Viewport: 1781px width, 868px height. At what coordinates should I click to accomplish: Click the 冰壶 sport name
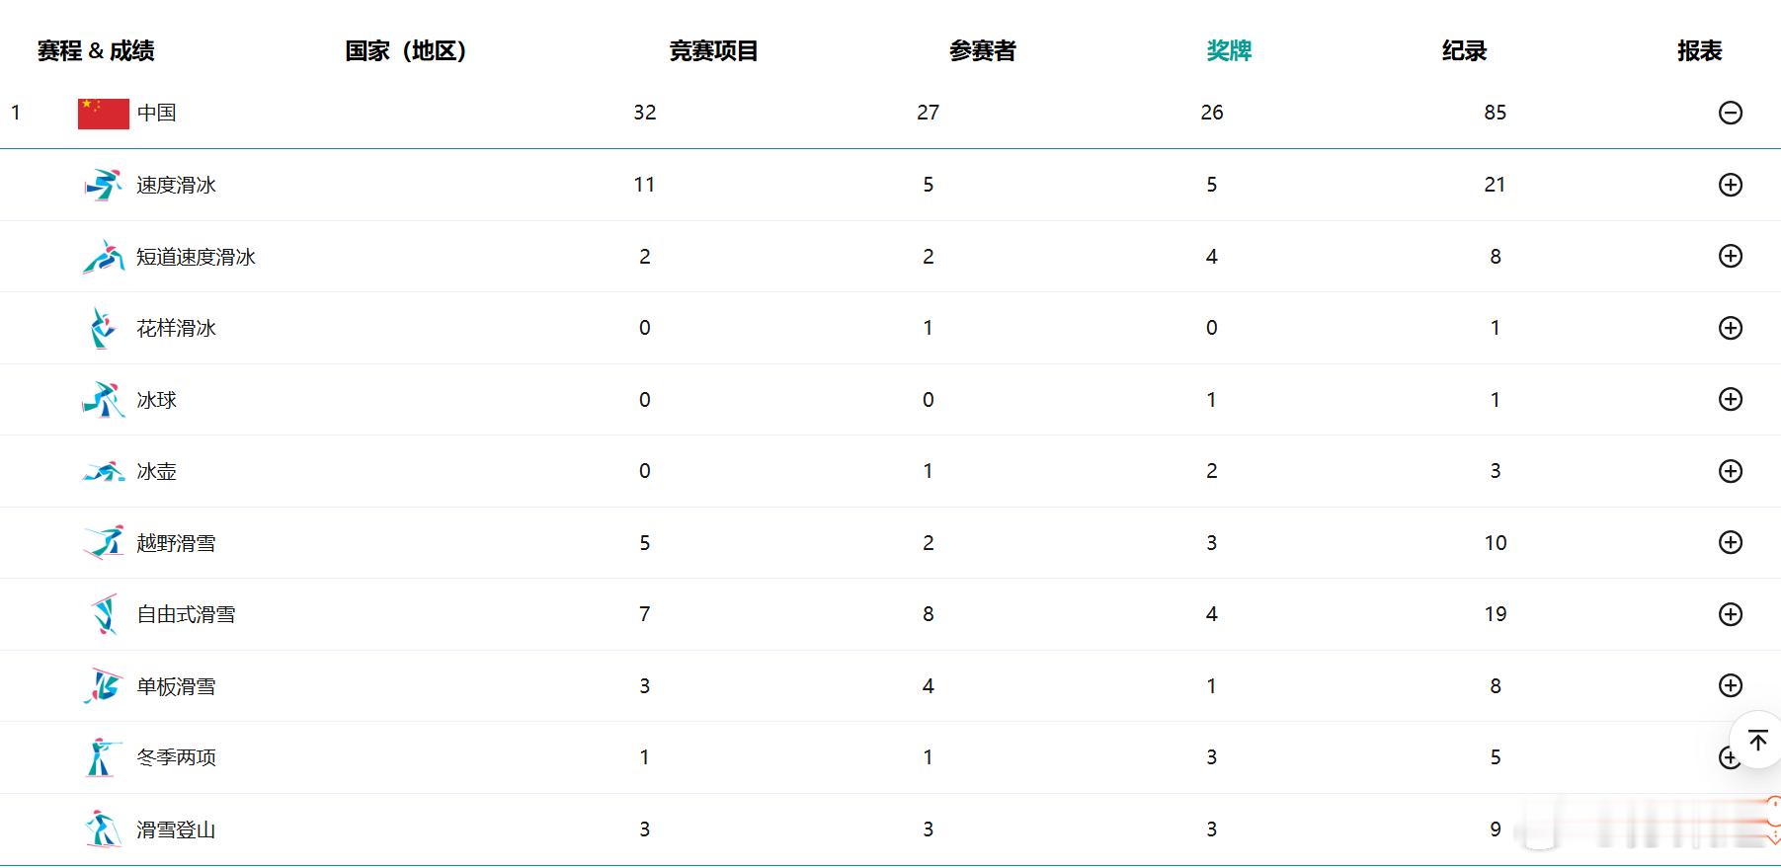tap(157, 471)
